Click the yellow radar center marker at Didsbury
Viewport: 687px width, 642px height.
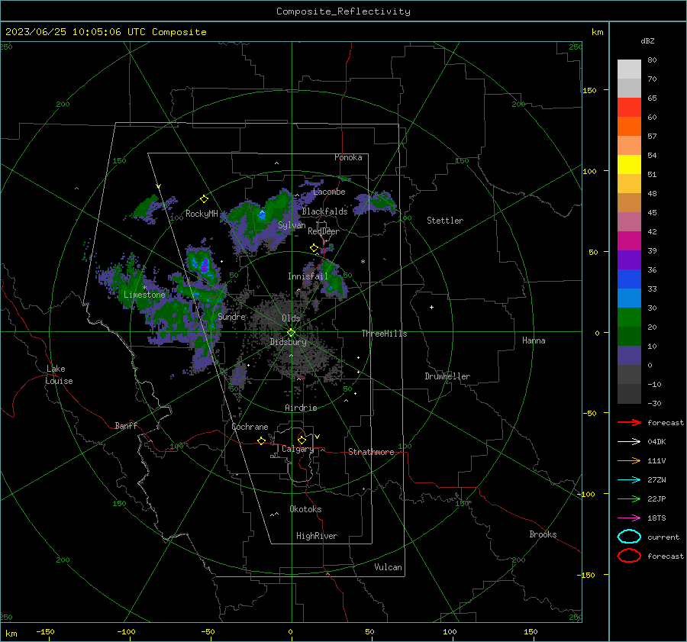point(292,333)
